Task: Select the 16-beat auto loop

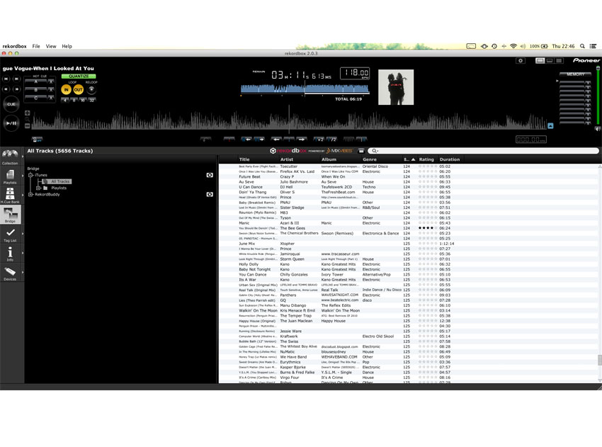Action: tap(83, 100)
